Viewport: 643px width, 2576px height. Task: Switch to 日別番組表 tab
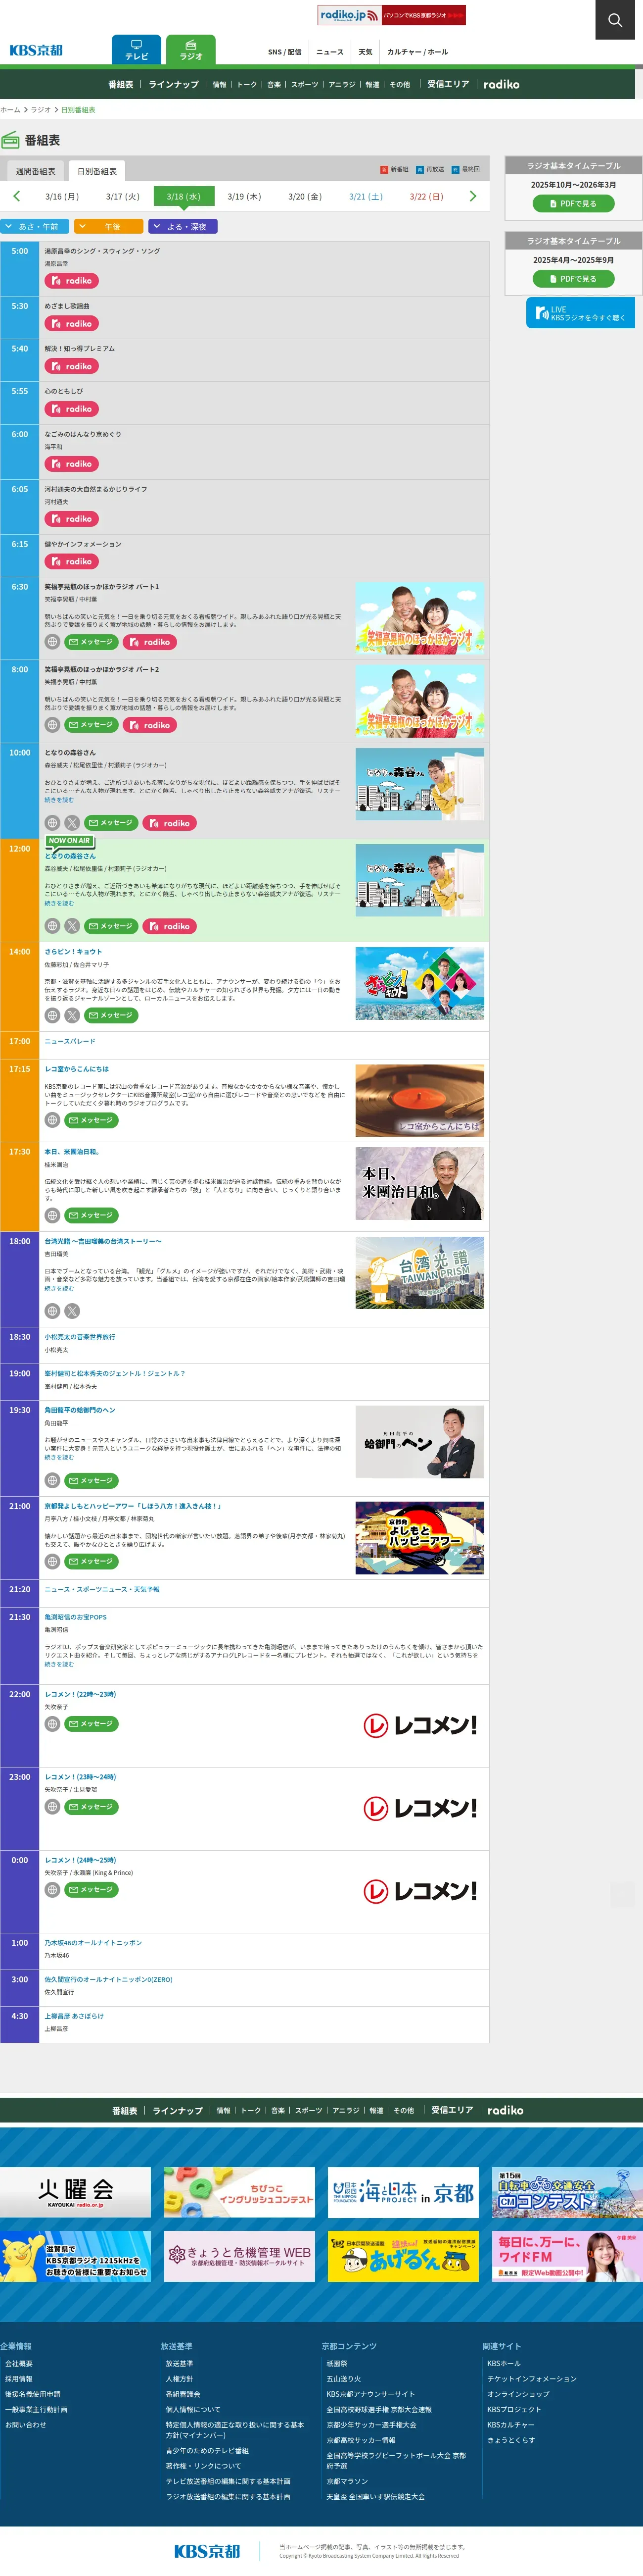97,171
